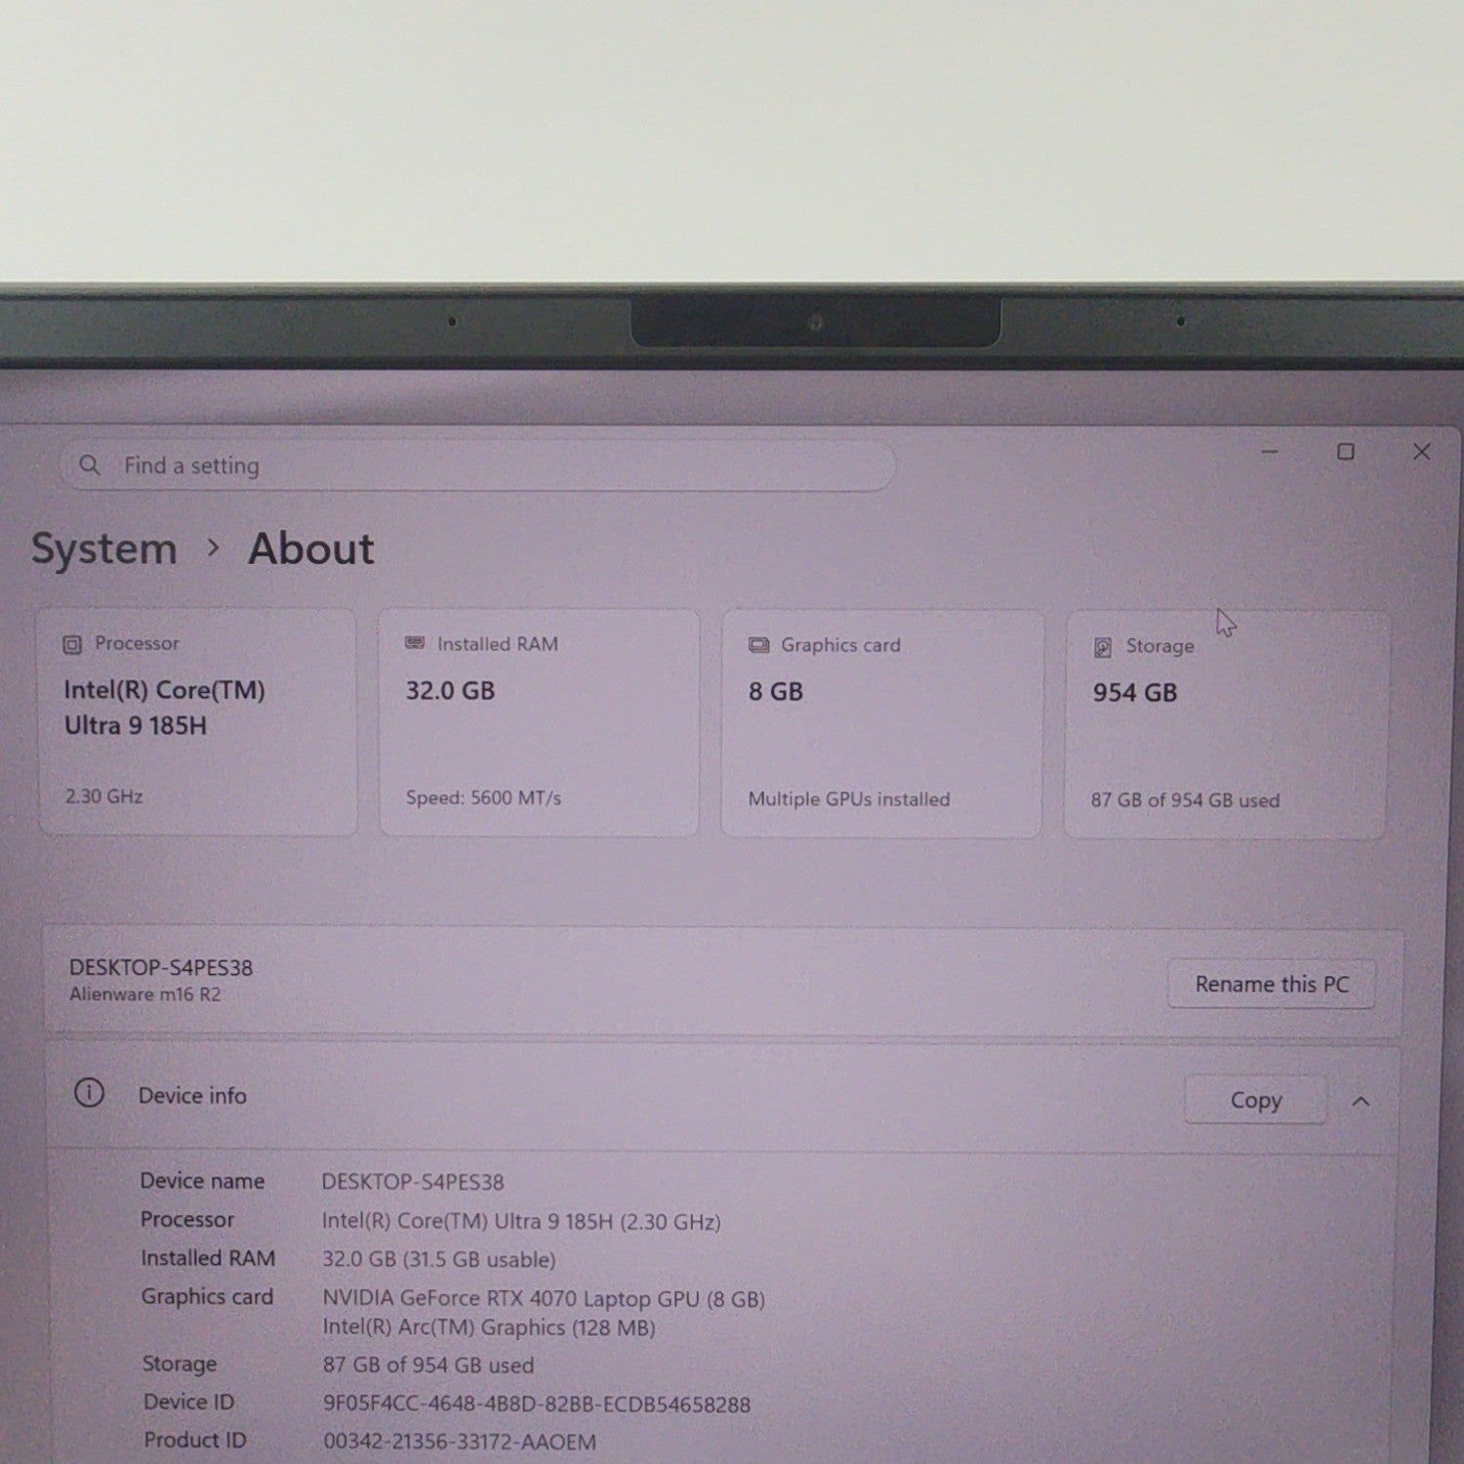Open the Storage 954 GB card

pyautogui.click(x=1225, y=725)
